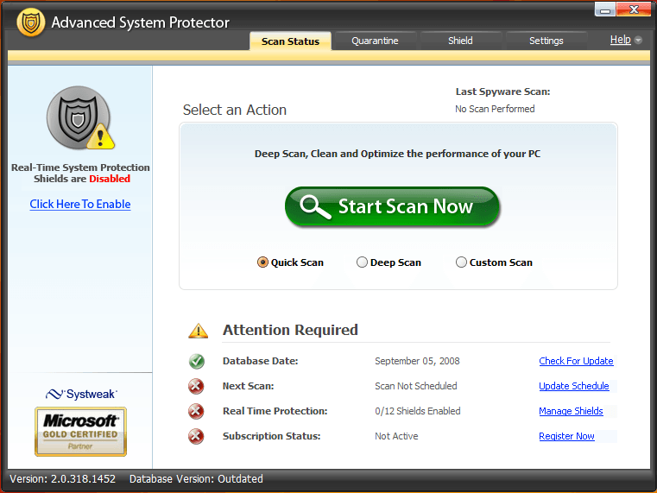
Task: Select the Deep Scan option
Action: [389, 262]
